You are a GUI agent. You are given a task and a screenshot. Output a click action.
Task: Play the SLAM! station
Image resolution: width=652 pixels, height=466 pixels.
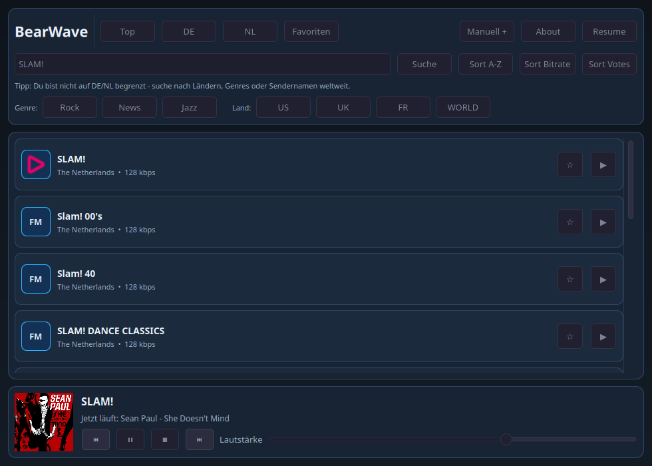(x=603, y=165)
